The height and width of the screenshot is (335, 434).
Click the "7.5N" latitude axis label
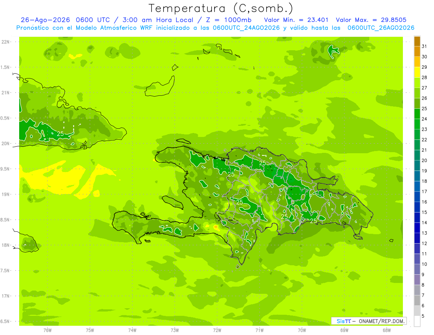point(5,271)
